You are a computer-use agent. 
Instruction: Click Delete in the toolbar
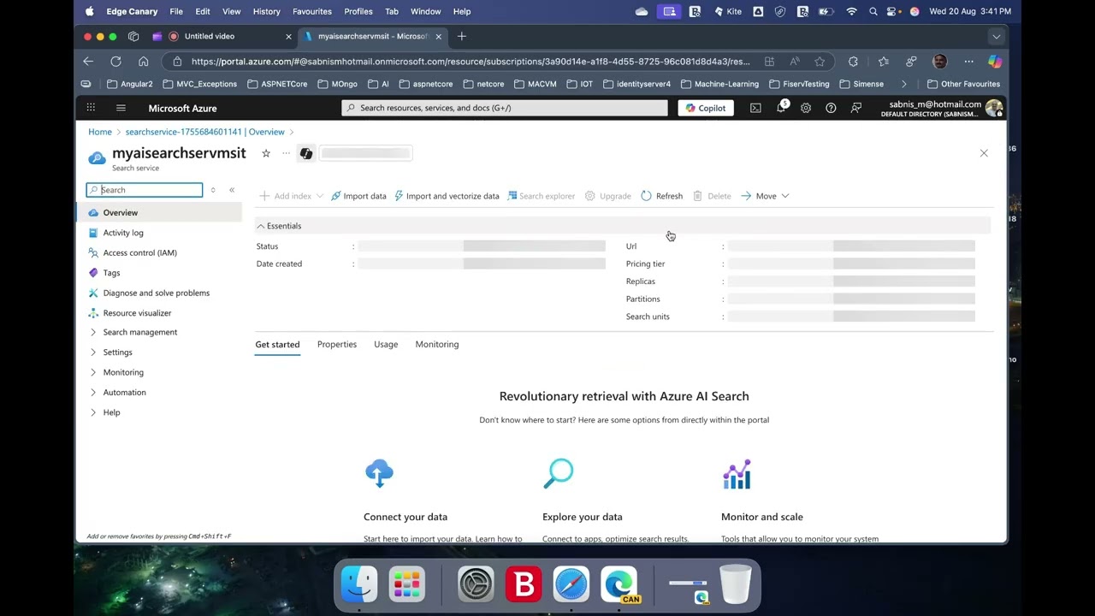coord(712,196)
